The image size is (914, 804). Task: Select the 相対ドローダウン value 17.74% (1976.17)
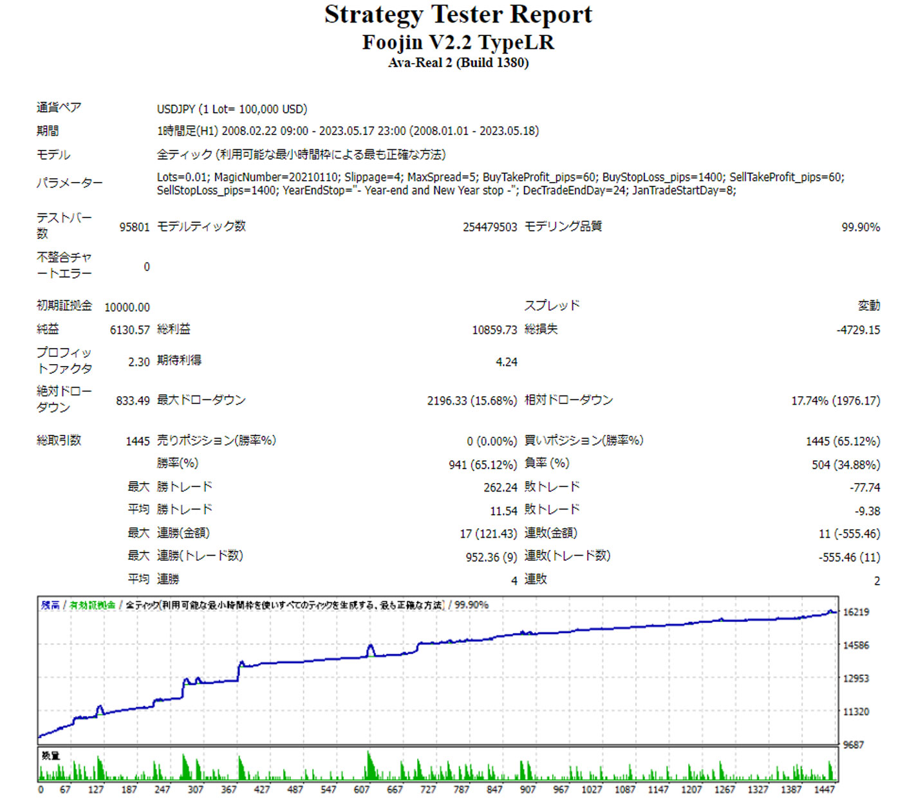[x=835, y=401]
